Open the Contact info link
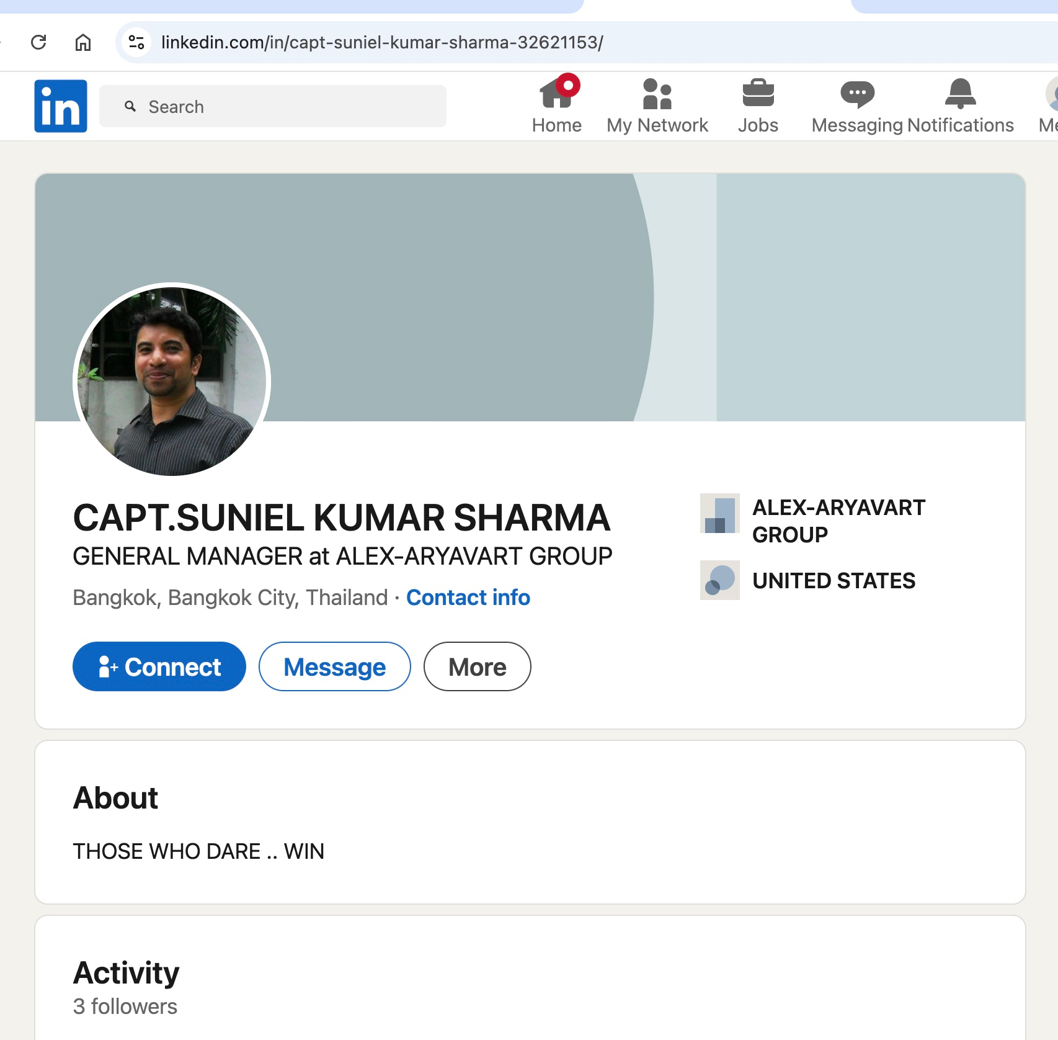 (468, 598)
